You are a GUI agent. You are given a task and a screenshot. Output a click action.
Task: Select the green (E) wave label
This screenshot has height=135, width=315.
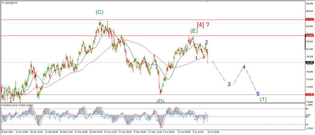click(193, 31)
